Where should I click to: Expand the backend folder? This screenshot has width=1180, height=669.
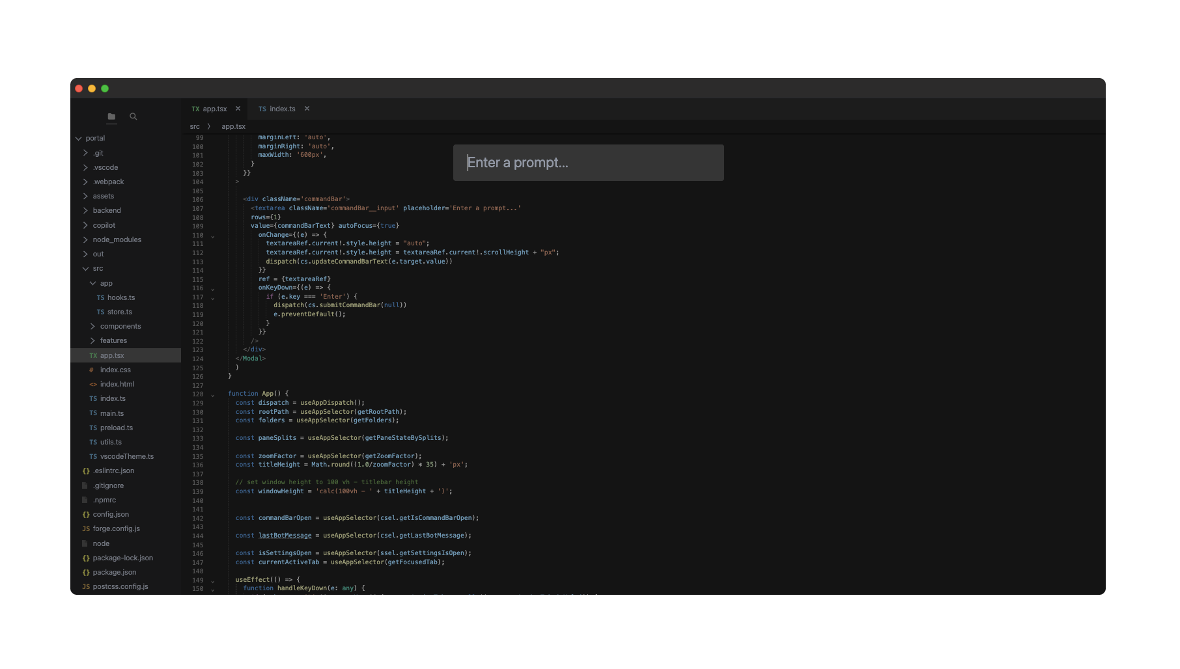(x=85, y=210)
